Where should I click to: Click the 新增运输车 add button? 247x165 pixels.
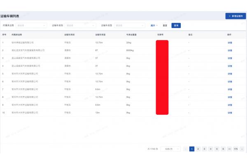(235, 16)
